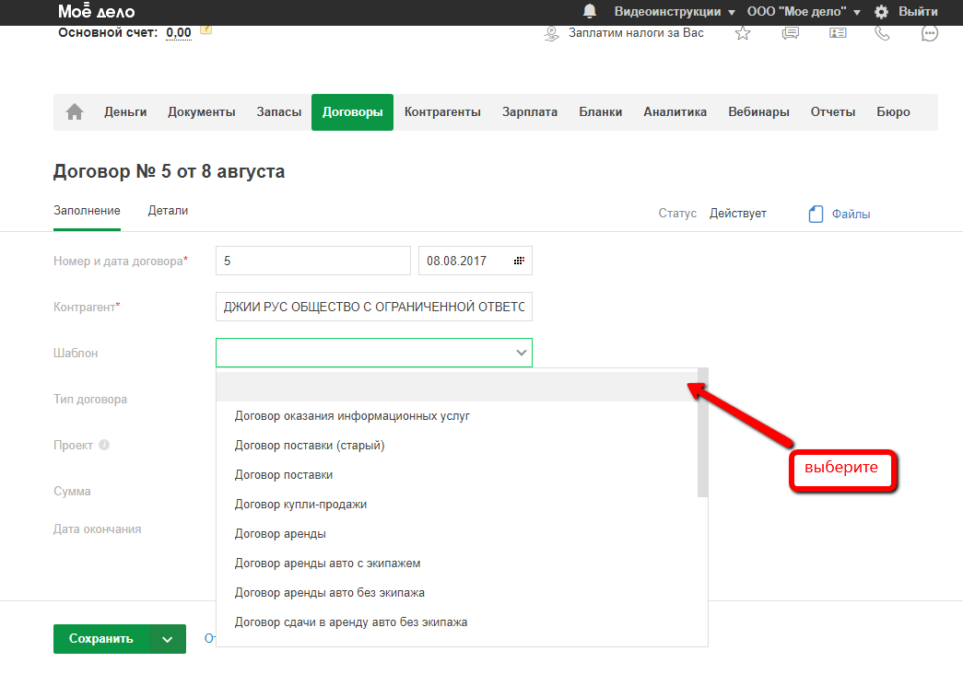963x674 pixels.
Task: Open the Документы menu
Action: [202, 111]
